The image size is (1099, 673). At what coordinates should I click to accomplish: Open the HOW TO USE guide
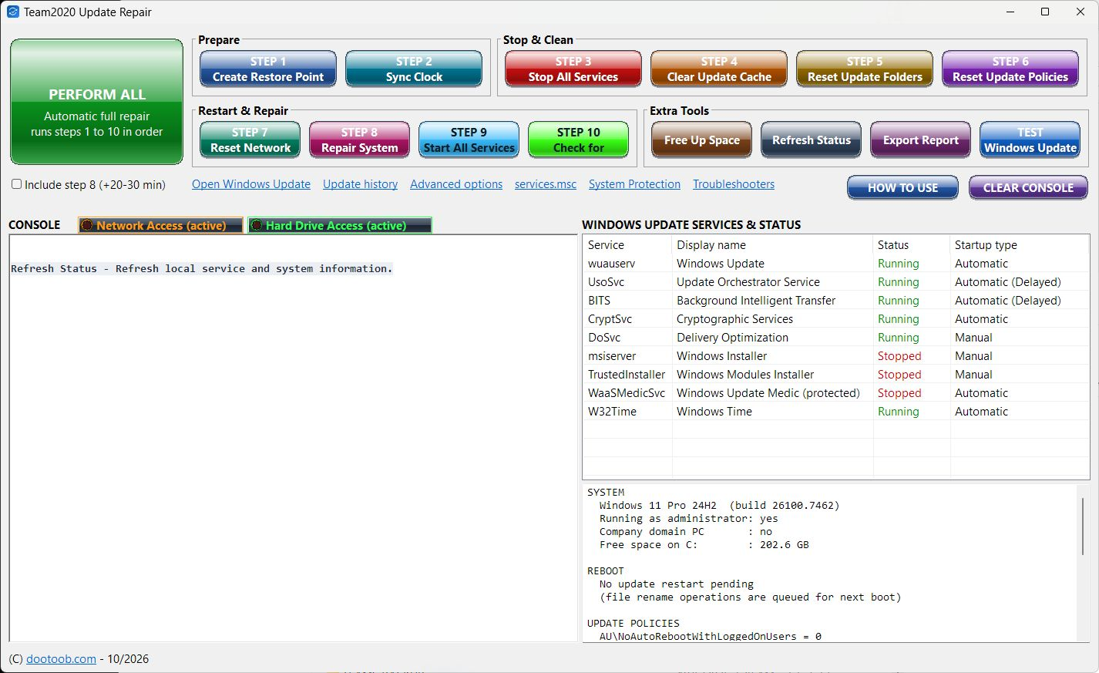(x=903, y=188)
